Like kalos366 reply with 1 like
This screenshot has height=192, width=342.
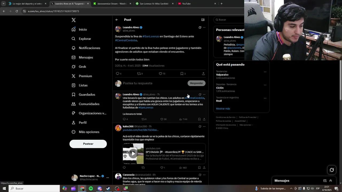pyautogui.click(x=162, y=168)
